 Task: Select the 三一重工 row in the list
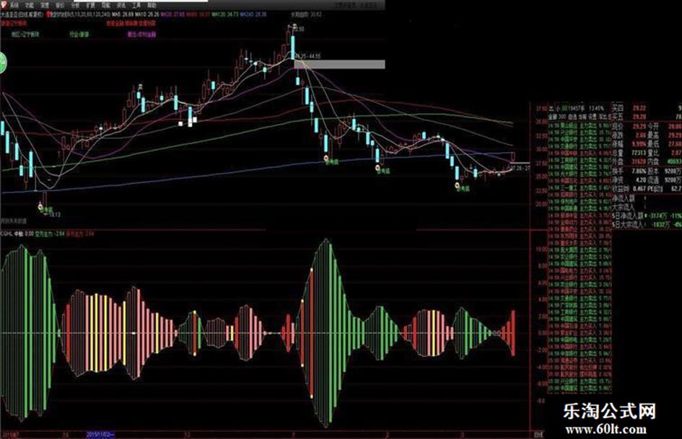(x=580, y=187)
